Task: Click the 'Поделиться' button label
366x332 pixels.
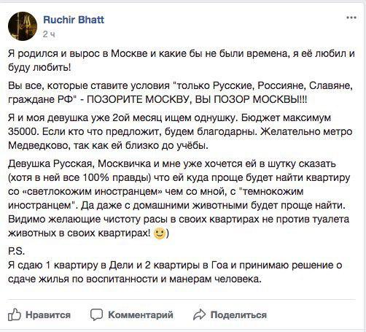Action: 238,315
